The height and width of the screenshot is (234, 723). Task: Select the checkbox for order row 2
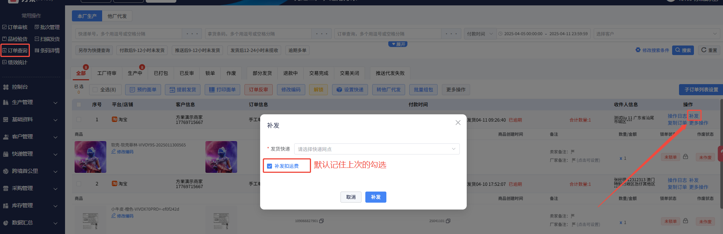point(79,184)
